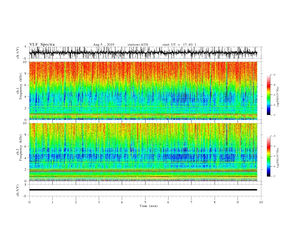Click the "7" minute tick label
This screenshot has width=294, height=227.
pos(192,202)
